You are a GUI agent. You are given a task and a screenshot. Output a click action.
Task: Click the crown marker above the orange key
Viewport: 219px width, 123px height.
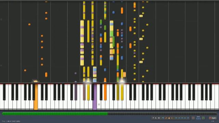pyautogui.click(x=36, y=81)
